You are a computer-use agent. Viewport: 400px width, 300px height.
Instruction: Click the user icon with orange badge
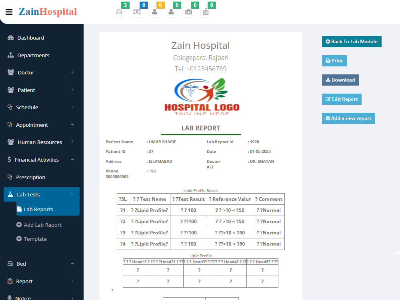(154, 12)
